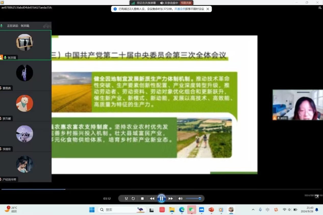The image size is (323, 215).
Task: Click the red 结束共享 button
Action: click(x=186, y=3)
